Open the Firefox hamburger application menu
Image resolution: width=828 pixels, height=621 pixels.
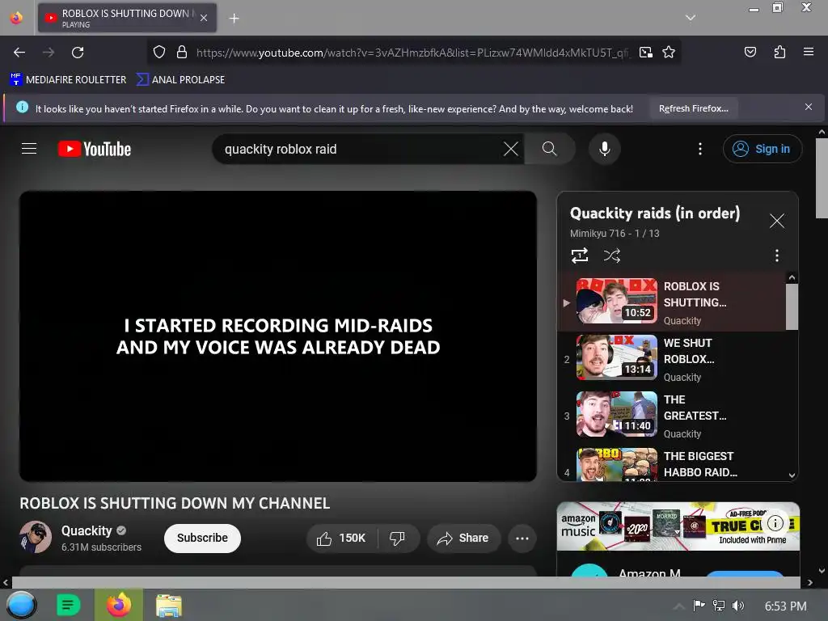coord(808,52)
